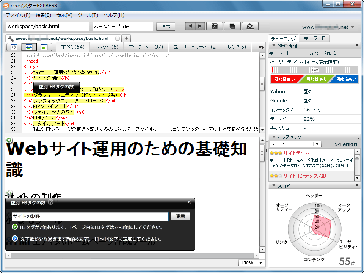Close the H3タグの数 dialog

pos(189,202)
